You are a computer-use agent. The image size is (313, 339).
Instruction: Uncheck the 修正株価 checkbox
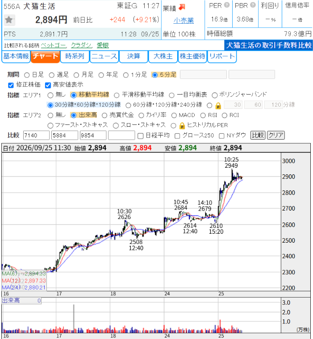[x=11, y=85]
